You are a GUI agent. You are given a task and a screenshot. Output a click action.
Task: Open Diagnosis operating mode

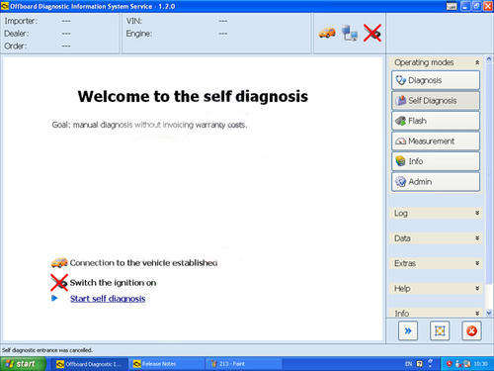[x=436, y=80]
